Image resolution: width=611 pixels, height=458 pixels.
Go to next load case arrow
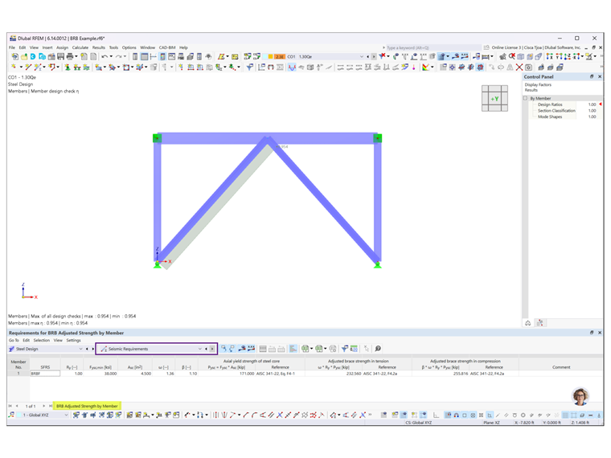click(x=374, y=57)
